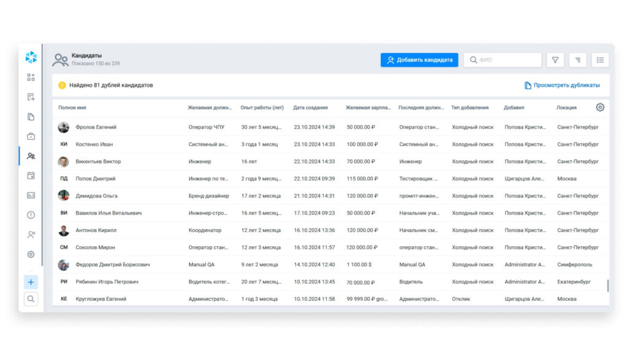Sort by the Локация column header
Viewport: 629px width, 361px height.
click(566, 107)
